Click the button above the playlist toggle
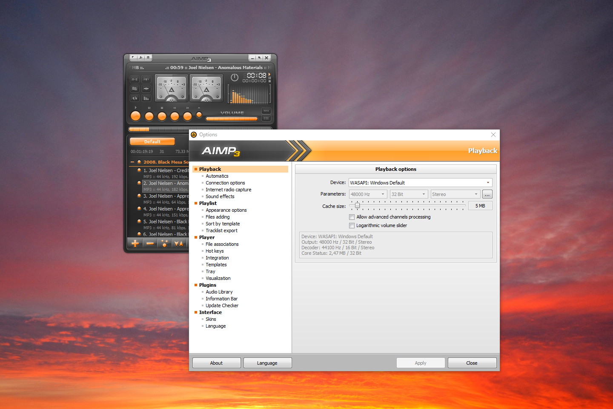613x409 pixels. tap(266, 111)
